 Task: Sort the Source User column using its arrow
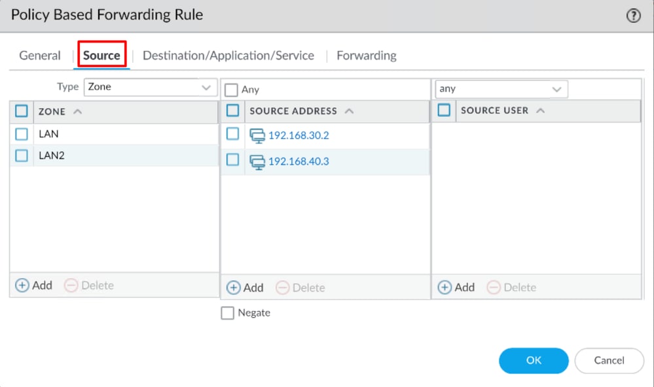541,110
